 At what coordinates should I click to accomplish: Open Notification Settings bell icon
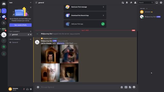tap(127, 3)
